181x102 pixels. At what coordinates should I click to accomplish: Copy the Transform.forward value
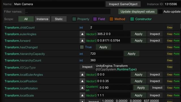[170, 41]
